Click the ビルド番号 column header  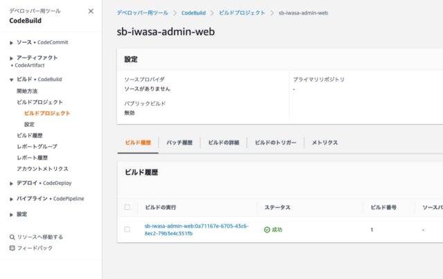pyautogui.click(x=383, y=208)
